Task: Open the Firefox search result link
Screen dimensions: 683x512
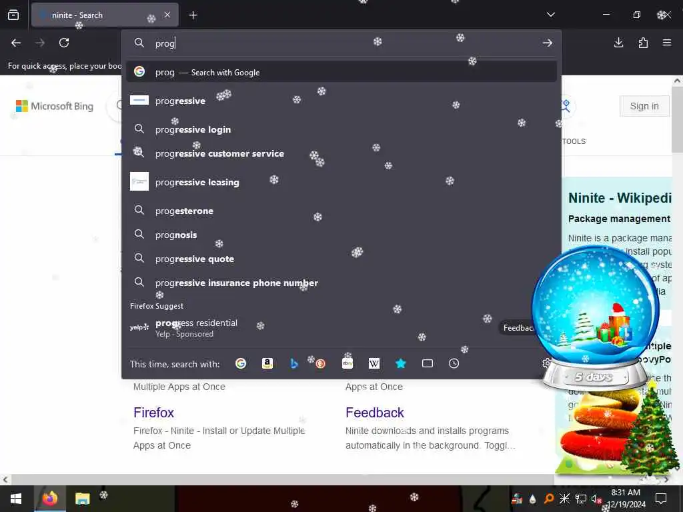Action: (154, 412)
